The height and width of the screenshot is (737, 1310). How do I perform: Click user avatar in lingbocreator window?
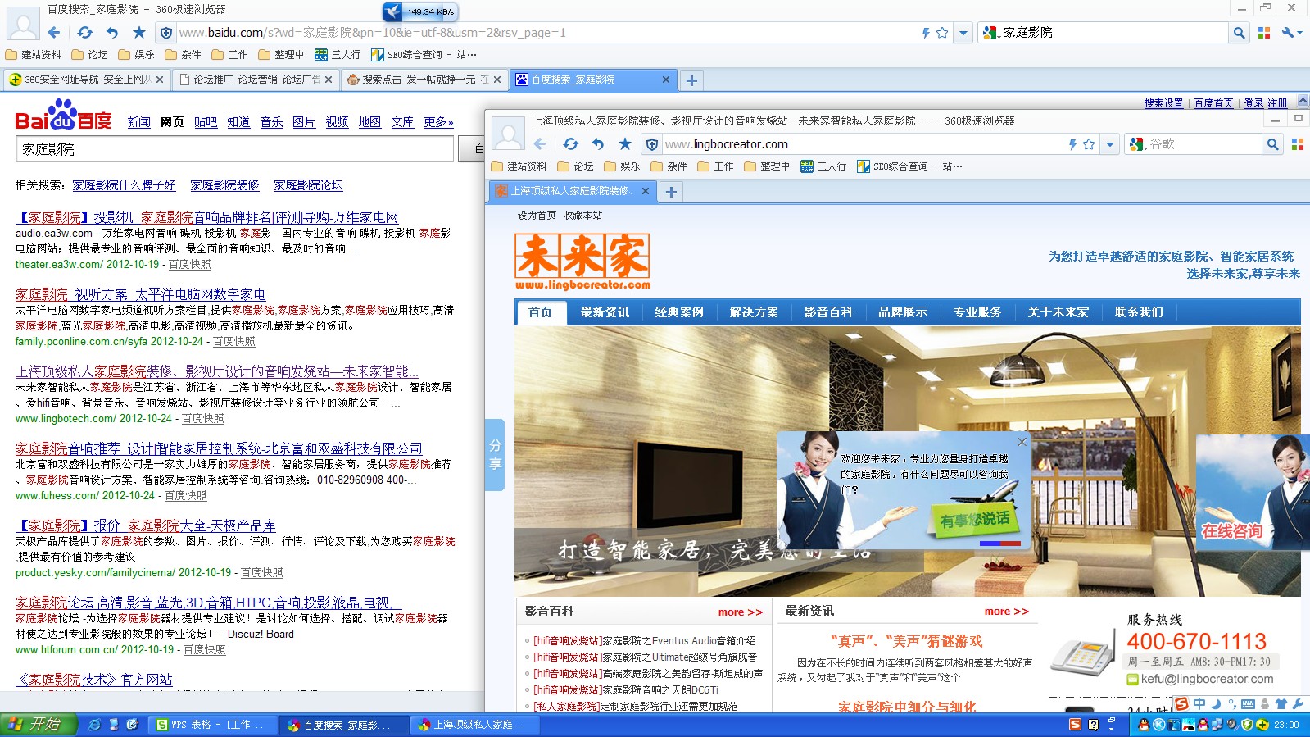pos(509,134)
